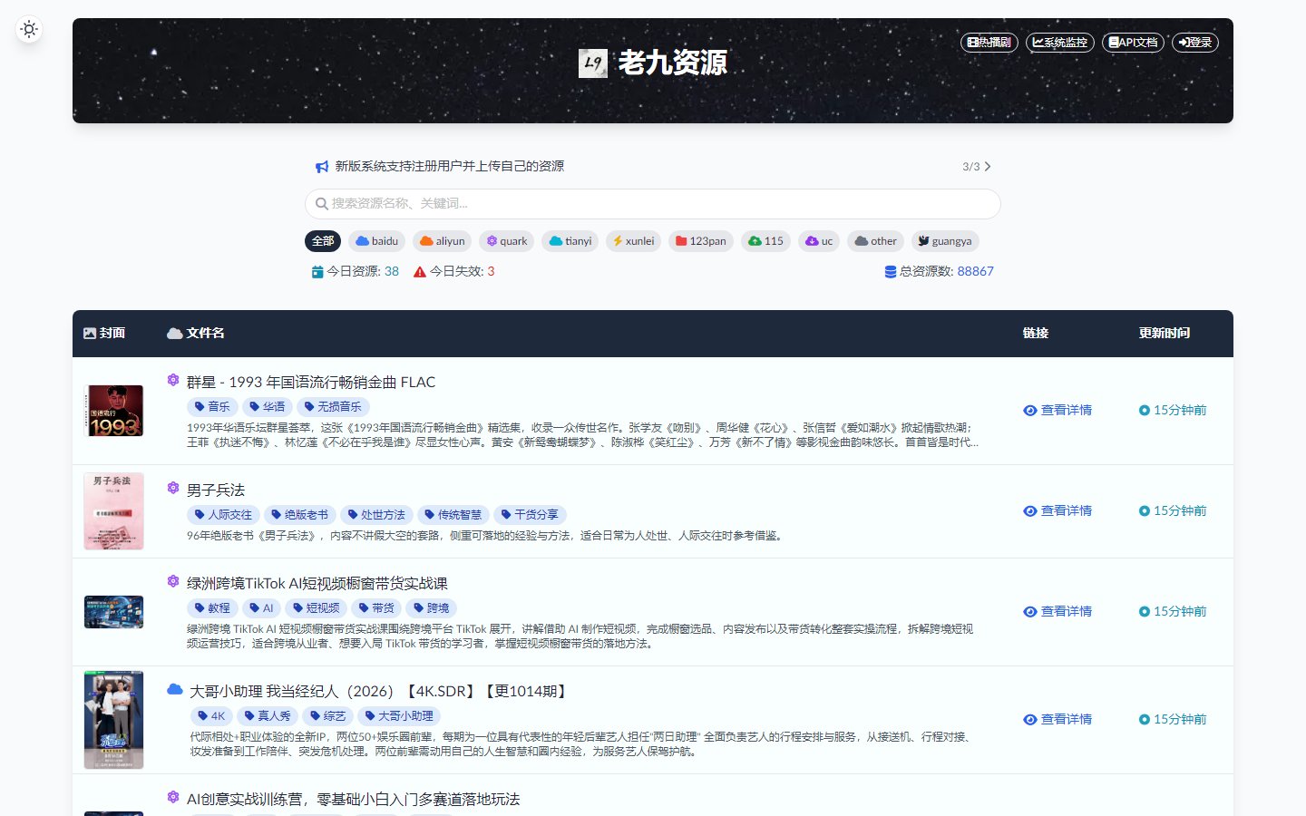Click the 文件名 column cloud icon
1306x816 pixels.
click(175, 334)
